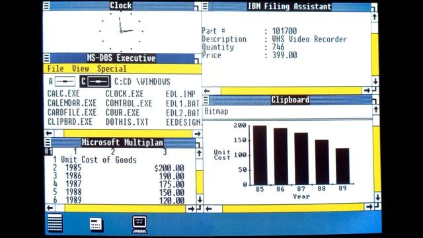Select CONTROL.EXE in the file list
This screenshot has height=238, width=423.
(x=129, y=103)
